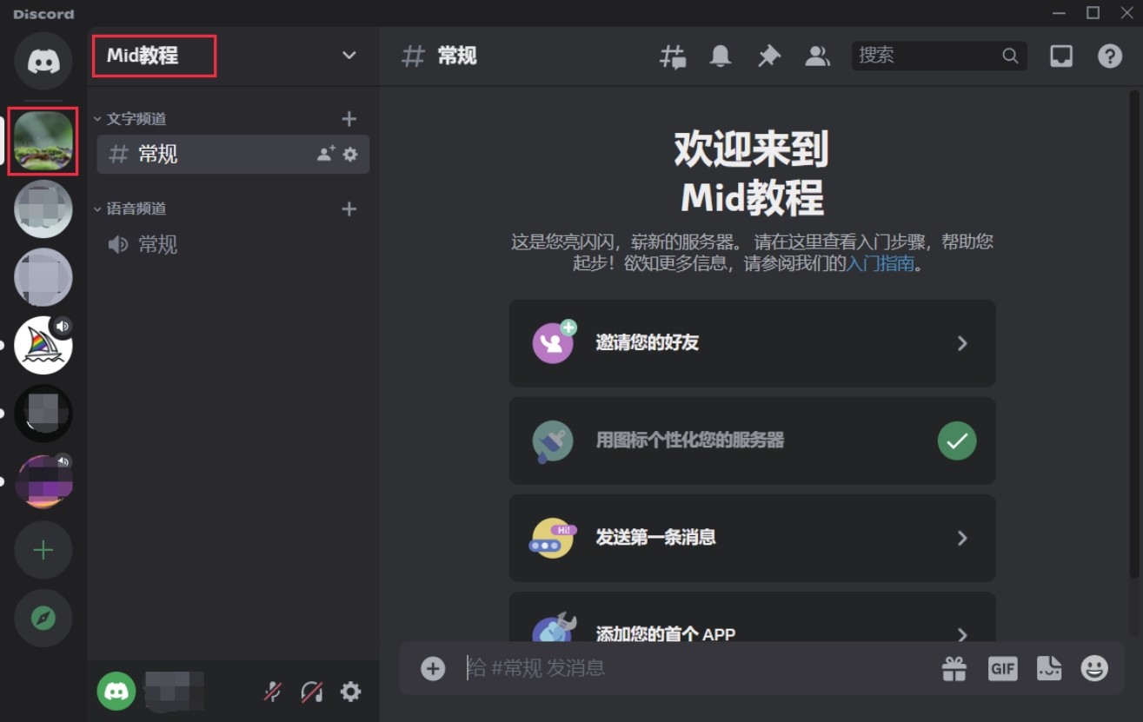Open threads icon in header
1143x722 pixels.
tap(673, 56)
